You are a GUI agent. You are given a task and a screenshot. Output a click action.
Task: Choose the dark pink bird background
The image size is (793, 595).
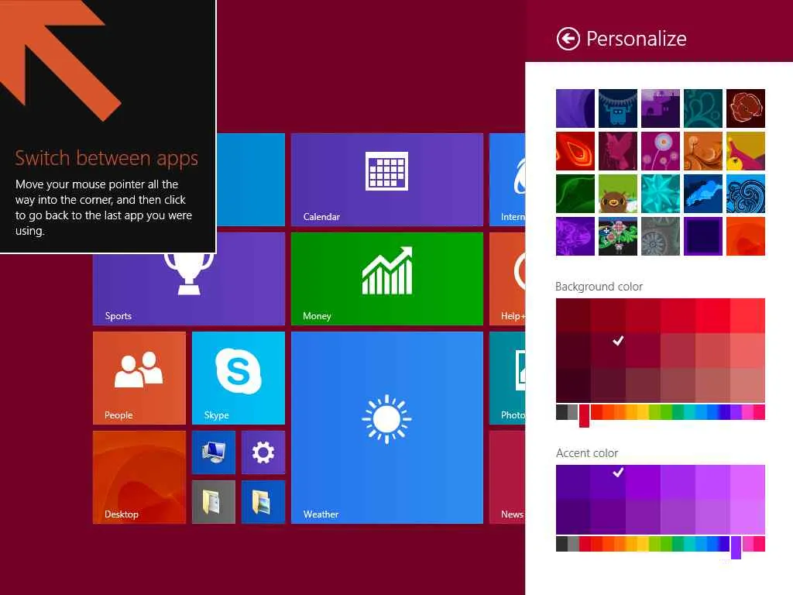click(617, 151)
